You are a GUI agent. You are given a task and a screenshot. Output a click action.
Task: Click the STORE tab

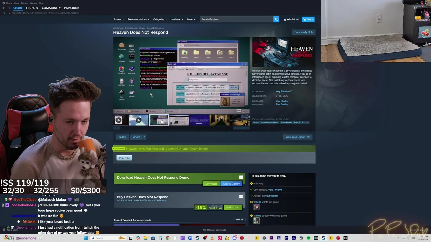pos(18,8)
